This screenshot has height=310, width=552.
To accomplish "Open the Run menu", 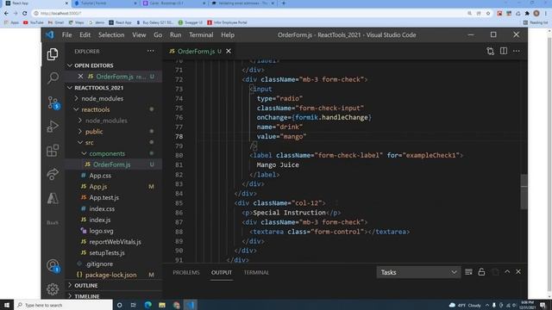I will coord(175,34).
